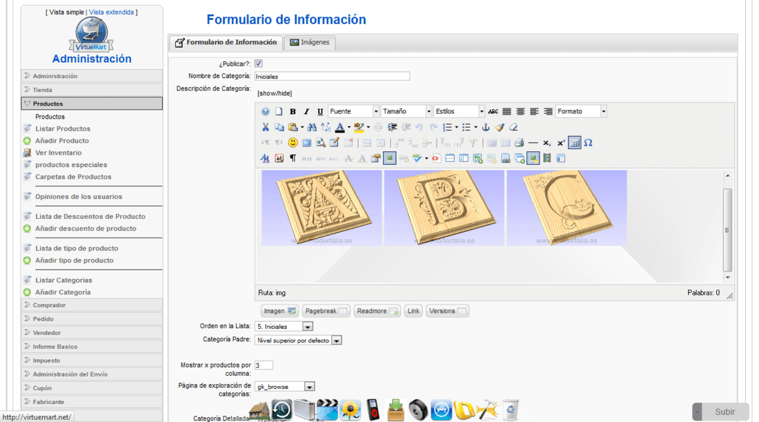
Task: Toggle bold formatting in the editor
Action: tap(293, 111)
